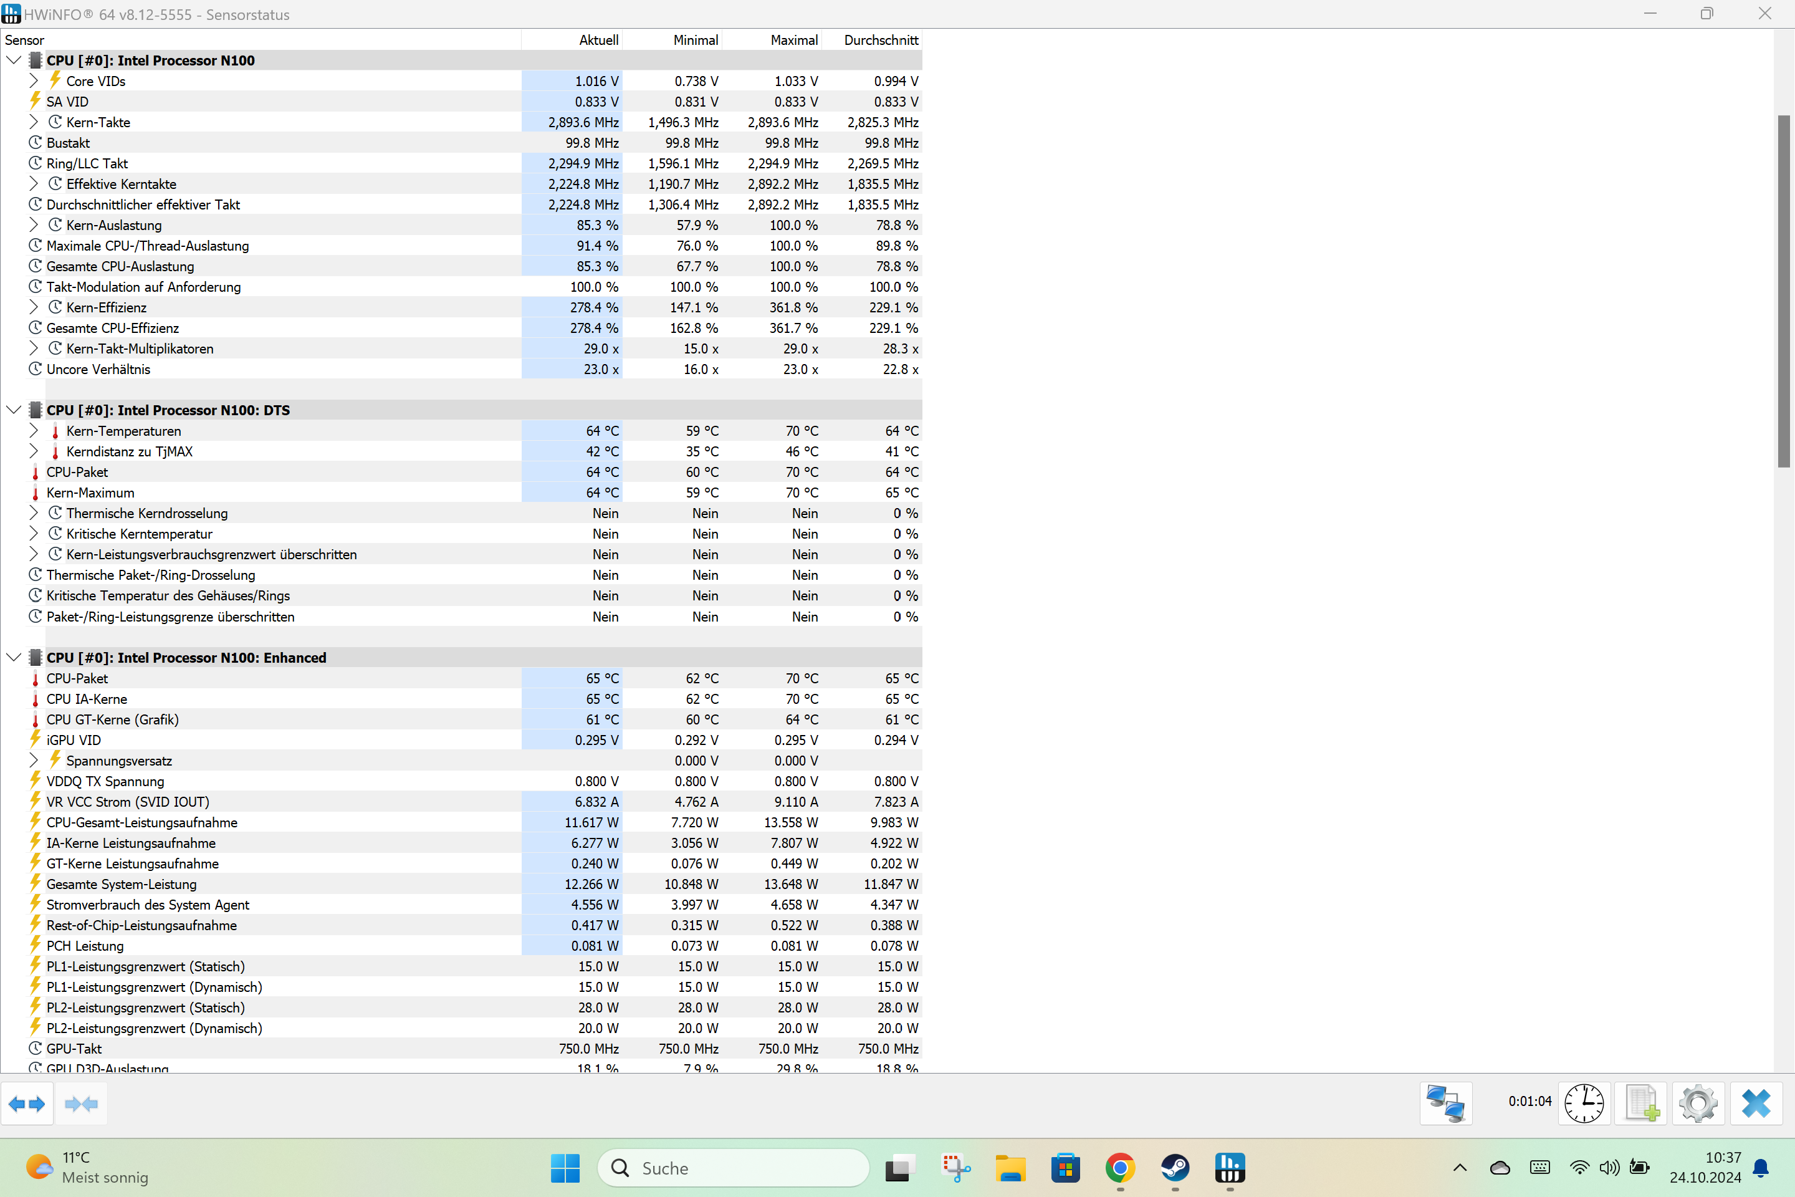Viewport: 1795px width, 1197px height.
Task: Click the clock icon beside GPU-Takt
Action: 35,1048
